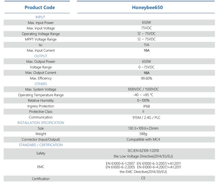218x187 pixels.
Task: Select the INPUT section heading
Action: tap(40, 17)
